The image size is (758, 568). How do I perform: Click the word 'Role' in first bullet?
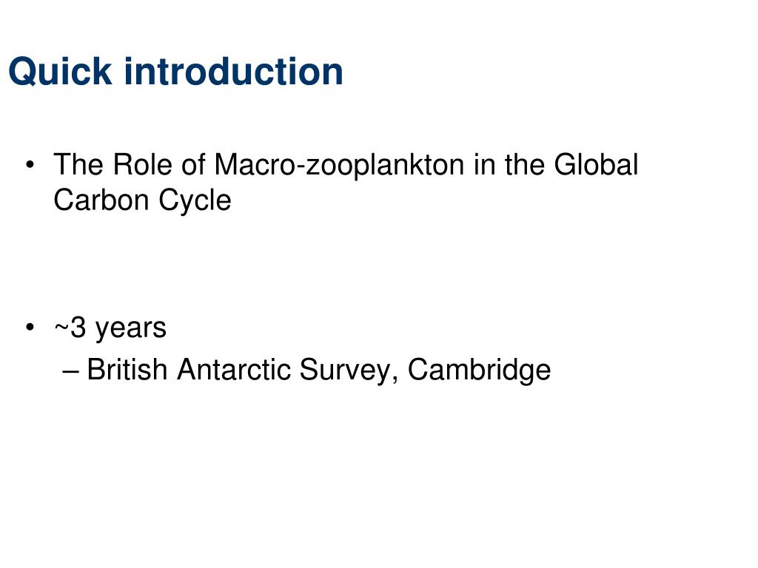143,164
